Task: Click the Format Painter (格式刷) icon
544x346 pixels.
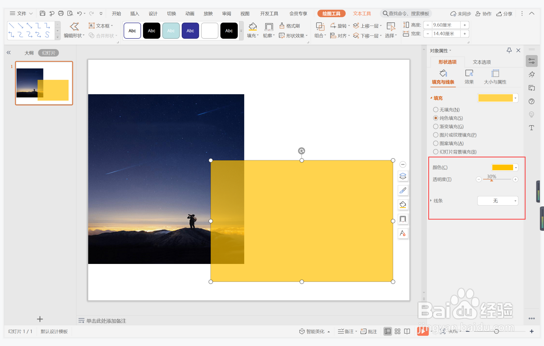Action: (x=282, y=26)
